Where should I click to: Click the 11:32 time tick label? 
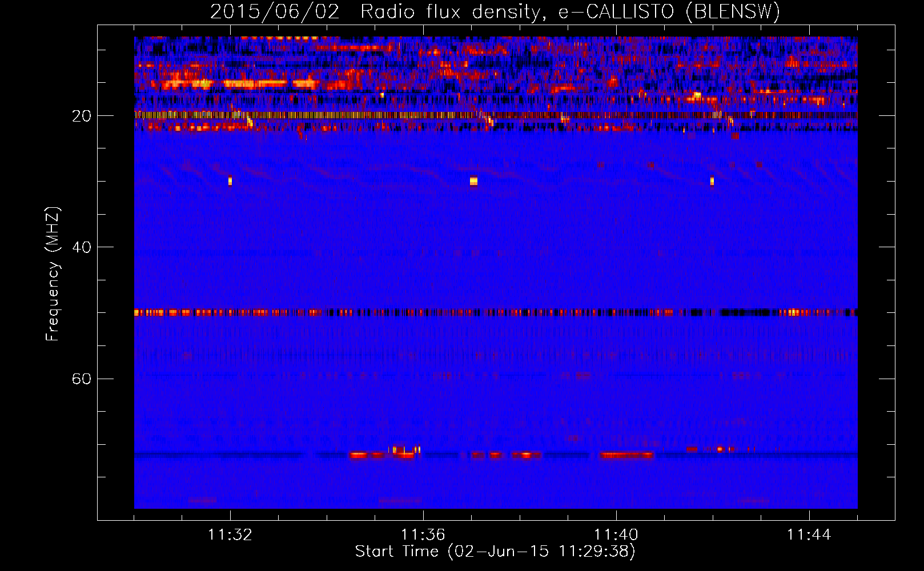(x=230, y=535)
